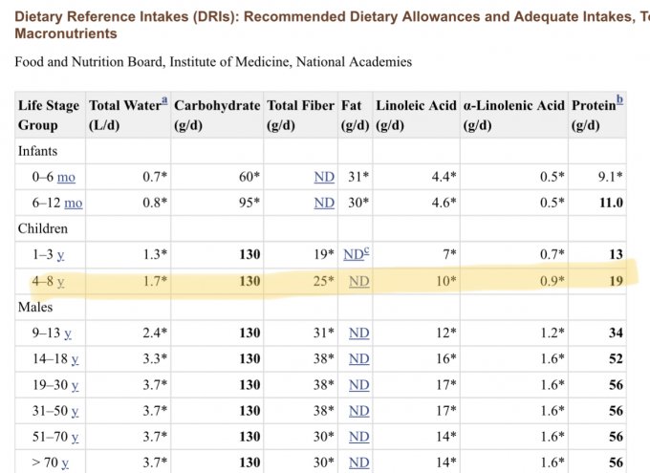Open the Protein footnote b link

coord(620,100)
